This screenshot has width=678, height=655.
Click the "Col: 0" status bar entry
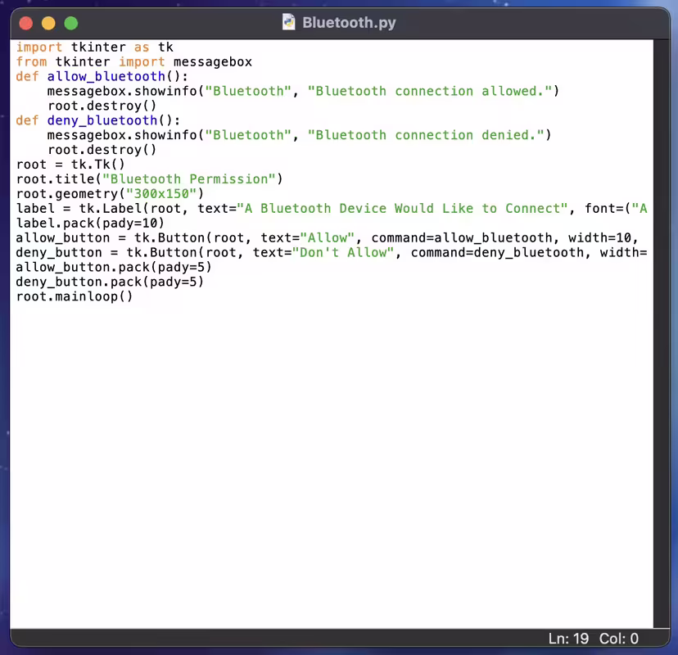coord(618,639)
